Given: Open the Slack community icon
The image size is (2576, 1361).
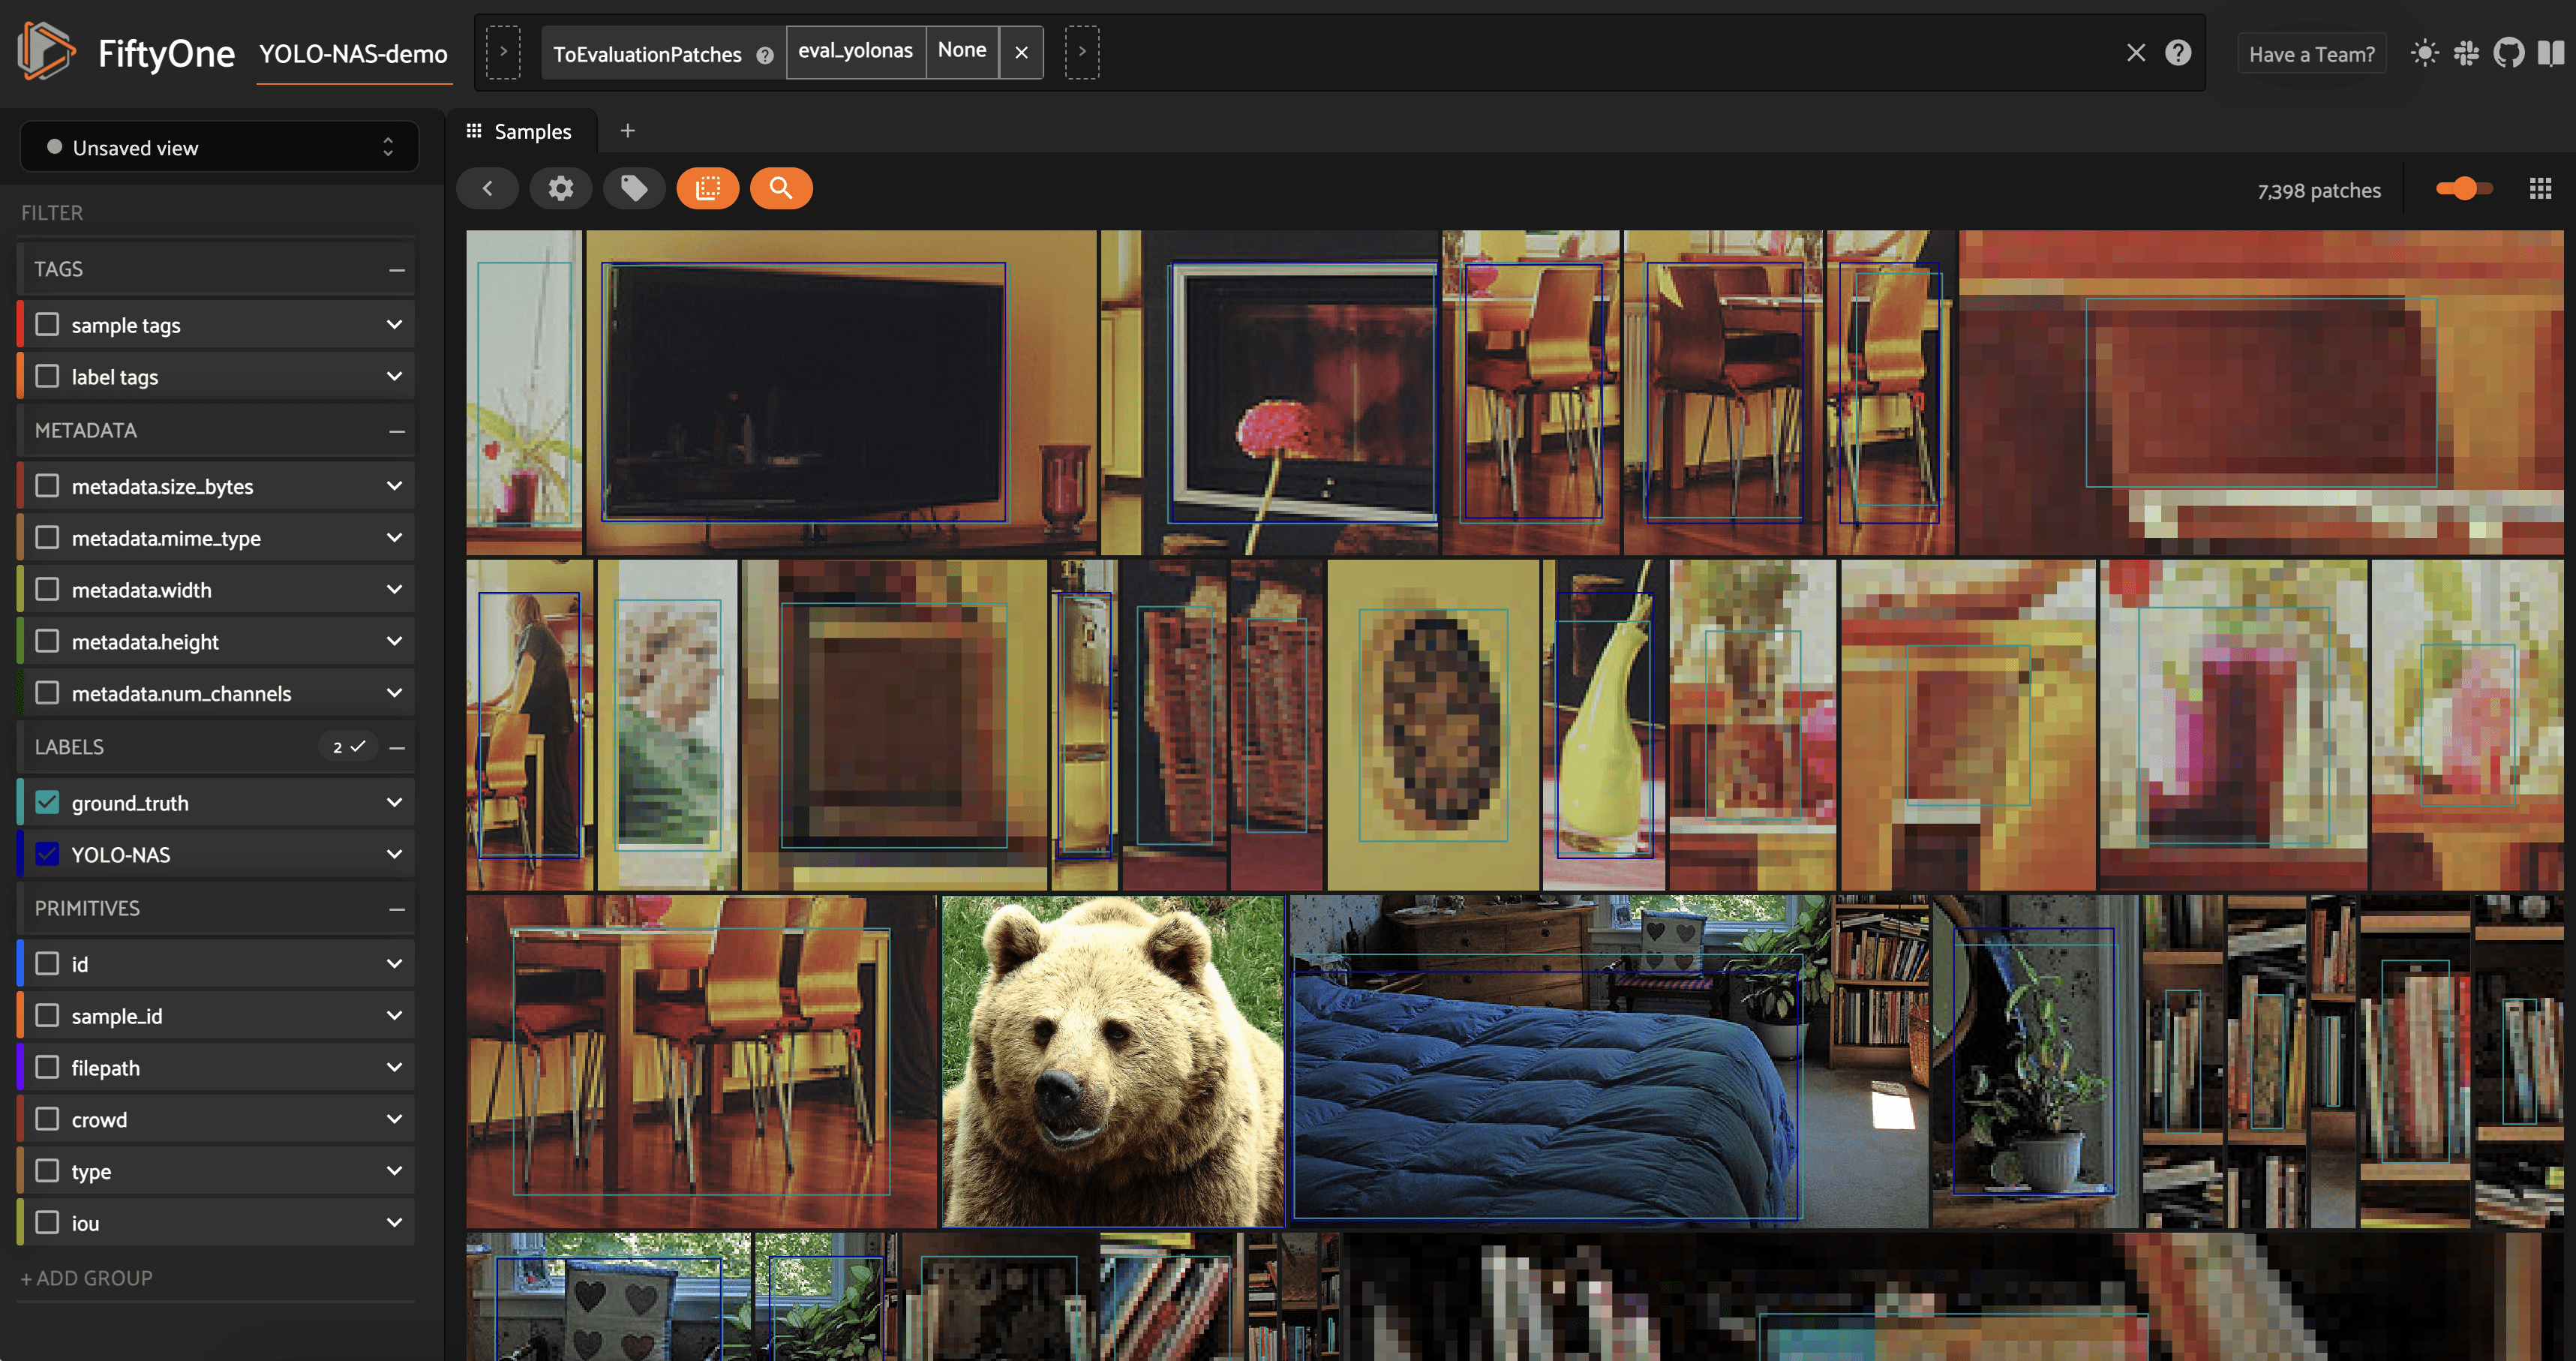Looking at the screenshot, I should pyautogui.click(x=2466, y=53).
